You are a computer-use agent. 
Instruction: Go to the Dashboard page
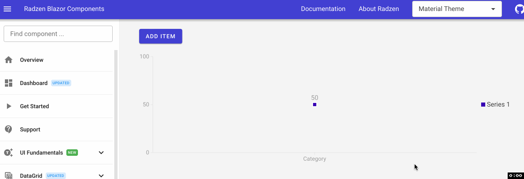pyautogui.click(x=56, y=83)
